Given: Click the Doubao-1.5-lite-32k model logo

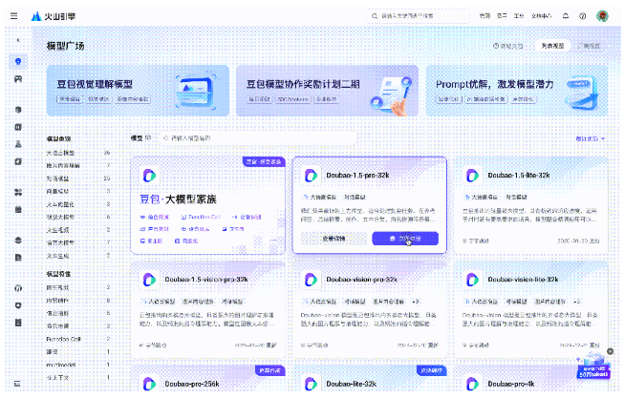Looking at the screenshot, I should pos(472,176).
